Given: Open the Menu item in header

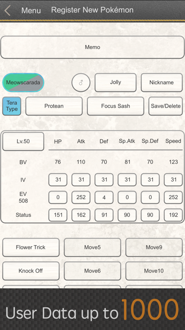Looking at the screenshot, I should click(x=31, y=10).
